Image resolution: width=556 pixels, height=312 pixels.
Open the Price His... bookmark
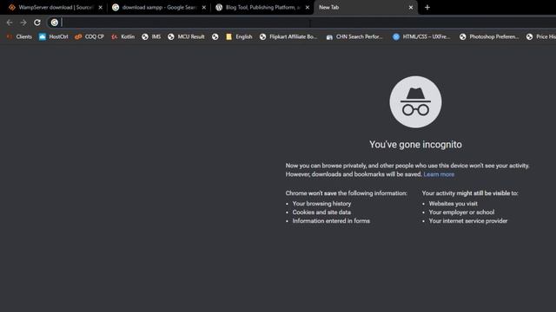(x=541, y=36)
